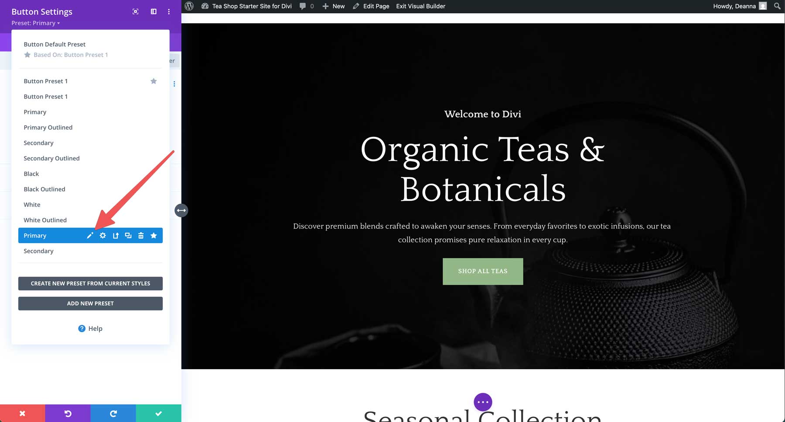Delete the Primary preset via trash icon

141,235
